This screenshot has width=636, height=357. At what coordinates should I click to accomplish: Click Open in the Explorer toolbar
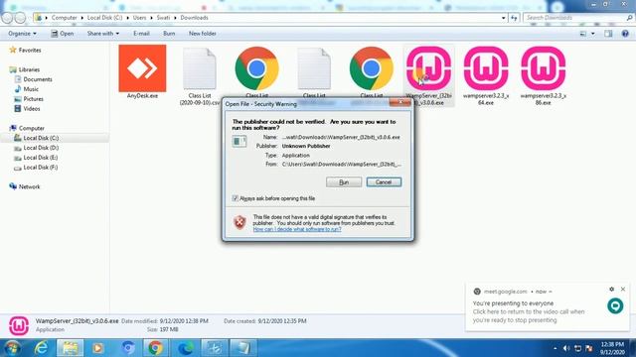point(62,34)
